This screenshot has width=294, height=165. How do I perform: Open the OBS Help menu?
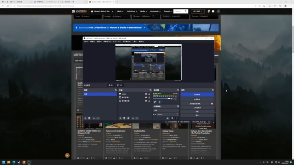point(141,41)
